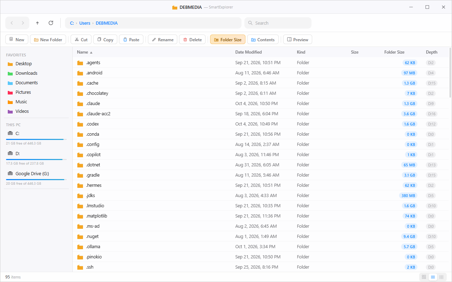Select Documents in the Favorites list
The width and height of the screenshot is (452, 282).
[x=36, y=83]
